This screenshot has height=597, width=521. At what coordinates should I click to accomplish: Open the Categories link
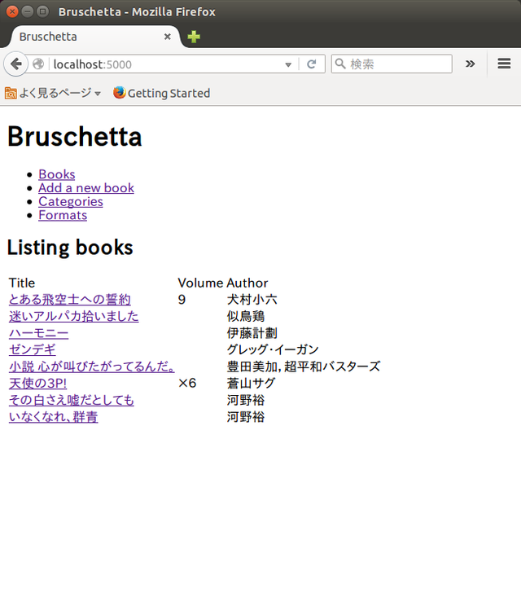pos(71,202)
